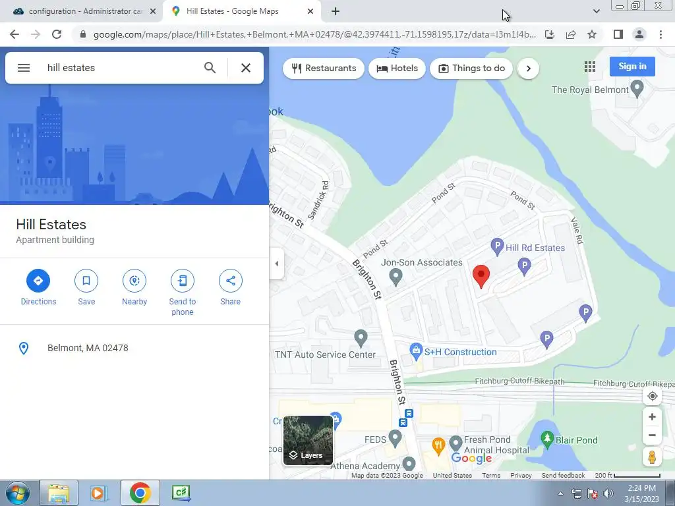The height and width of the screenshot is (506, 675).
Task: Show hidden system tray icons
Action: pyautogui.click(x=560, y=493)
